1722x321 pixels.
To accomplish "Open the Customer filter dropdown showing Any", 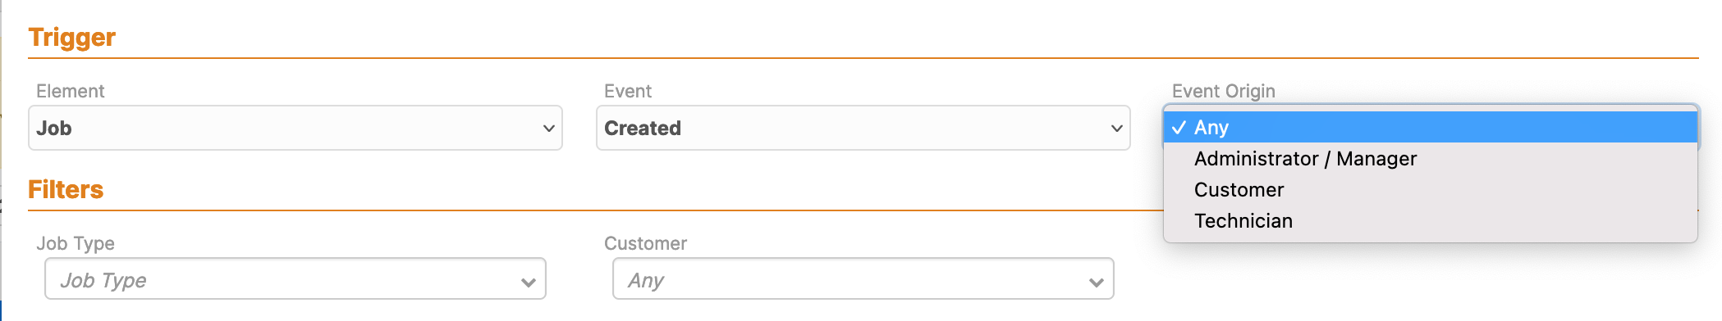I will tap(863, 279).
